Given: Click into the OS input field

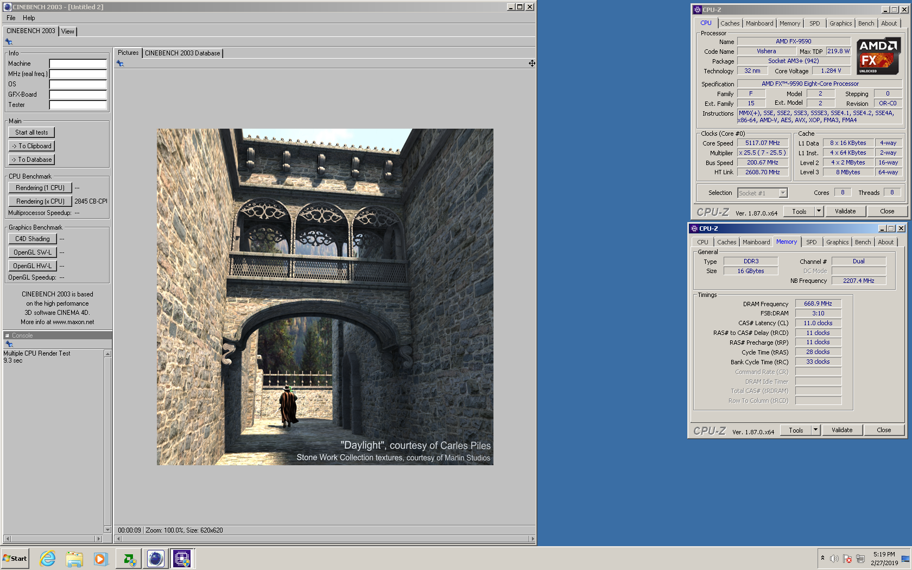Looking at the screenshot, I should point(78,84).
